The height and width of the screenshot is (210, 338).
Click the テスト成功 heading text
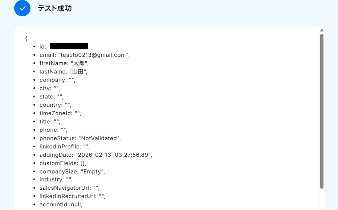(55, 8)
